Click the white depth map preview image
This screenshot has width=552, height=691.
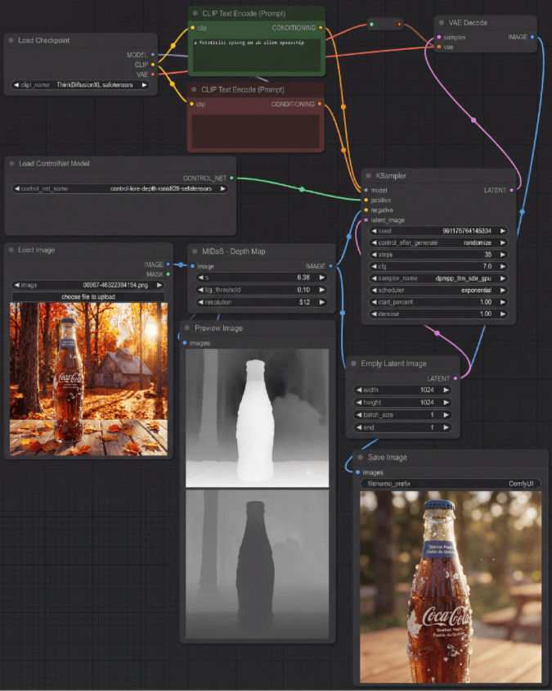point(257,418)
